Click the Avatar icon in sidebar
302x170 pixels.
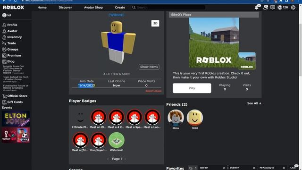point(4,31)
